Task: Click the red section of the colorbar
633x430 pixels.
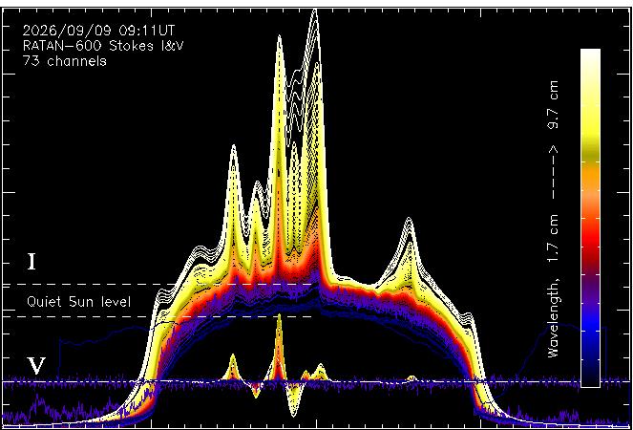Action: pyautogui.click(x=590, y=245)
